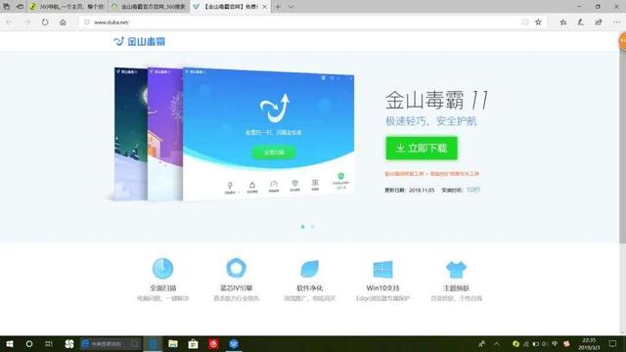Click the Win10支持 Windows logo icon
Screen dimensions: 626x352
click(x=382, y=270)
